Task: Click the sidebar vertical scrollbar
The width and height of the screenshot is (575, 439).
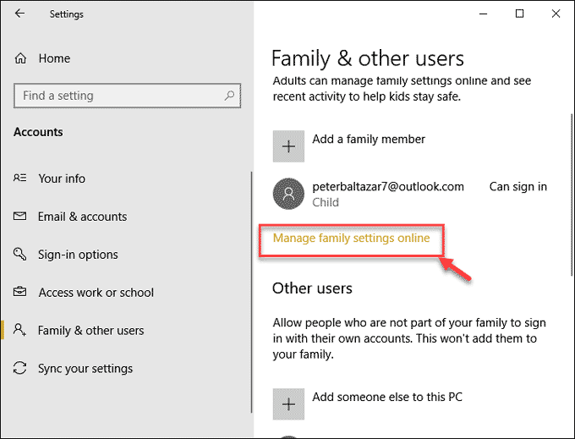Action: pos(252,292)
